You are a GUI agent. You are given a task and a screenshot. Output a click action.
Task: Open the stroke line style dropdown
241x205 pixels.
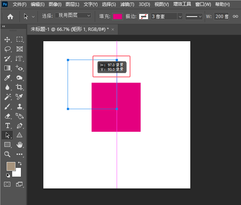click(x=194, y=17)
